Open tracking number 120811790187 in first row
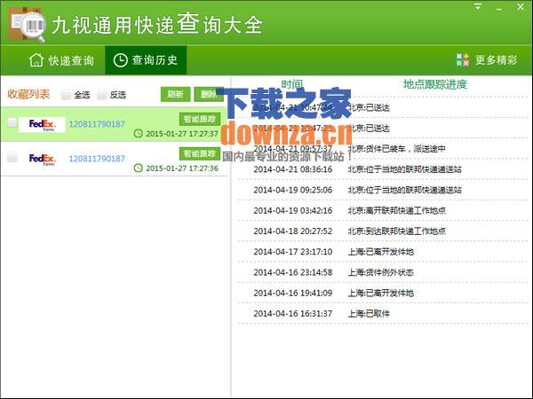This screenshot has height=399, width=533. click(97, 125)
